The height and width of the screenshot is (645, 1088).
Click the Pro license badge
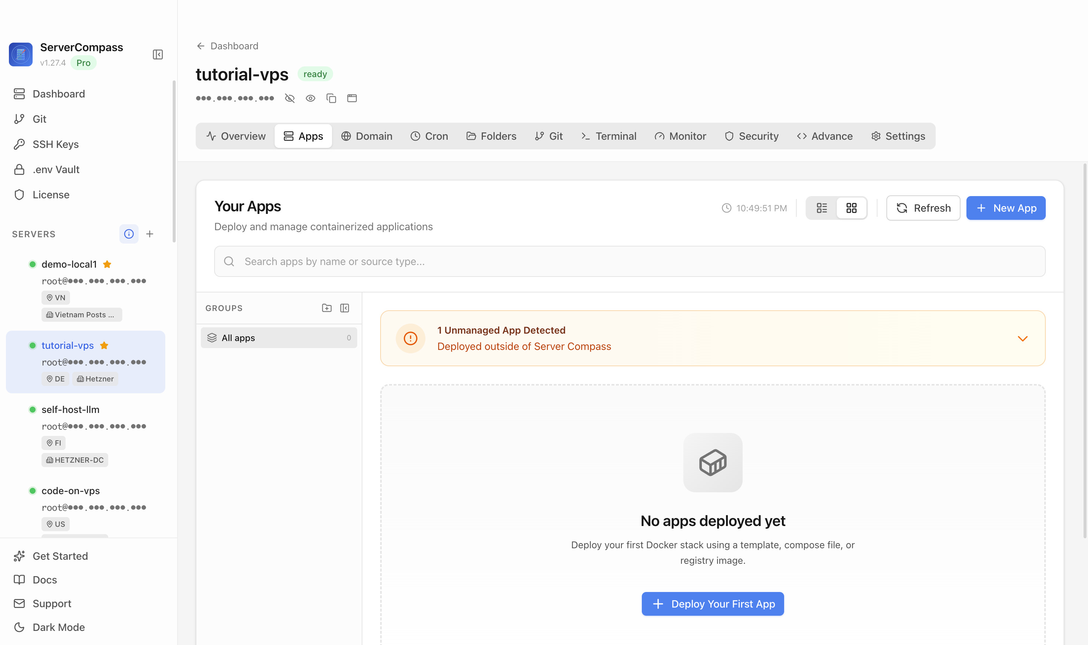[x=83, y=63]
